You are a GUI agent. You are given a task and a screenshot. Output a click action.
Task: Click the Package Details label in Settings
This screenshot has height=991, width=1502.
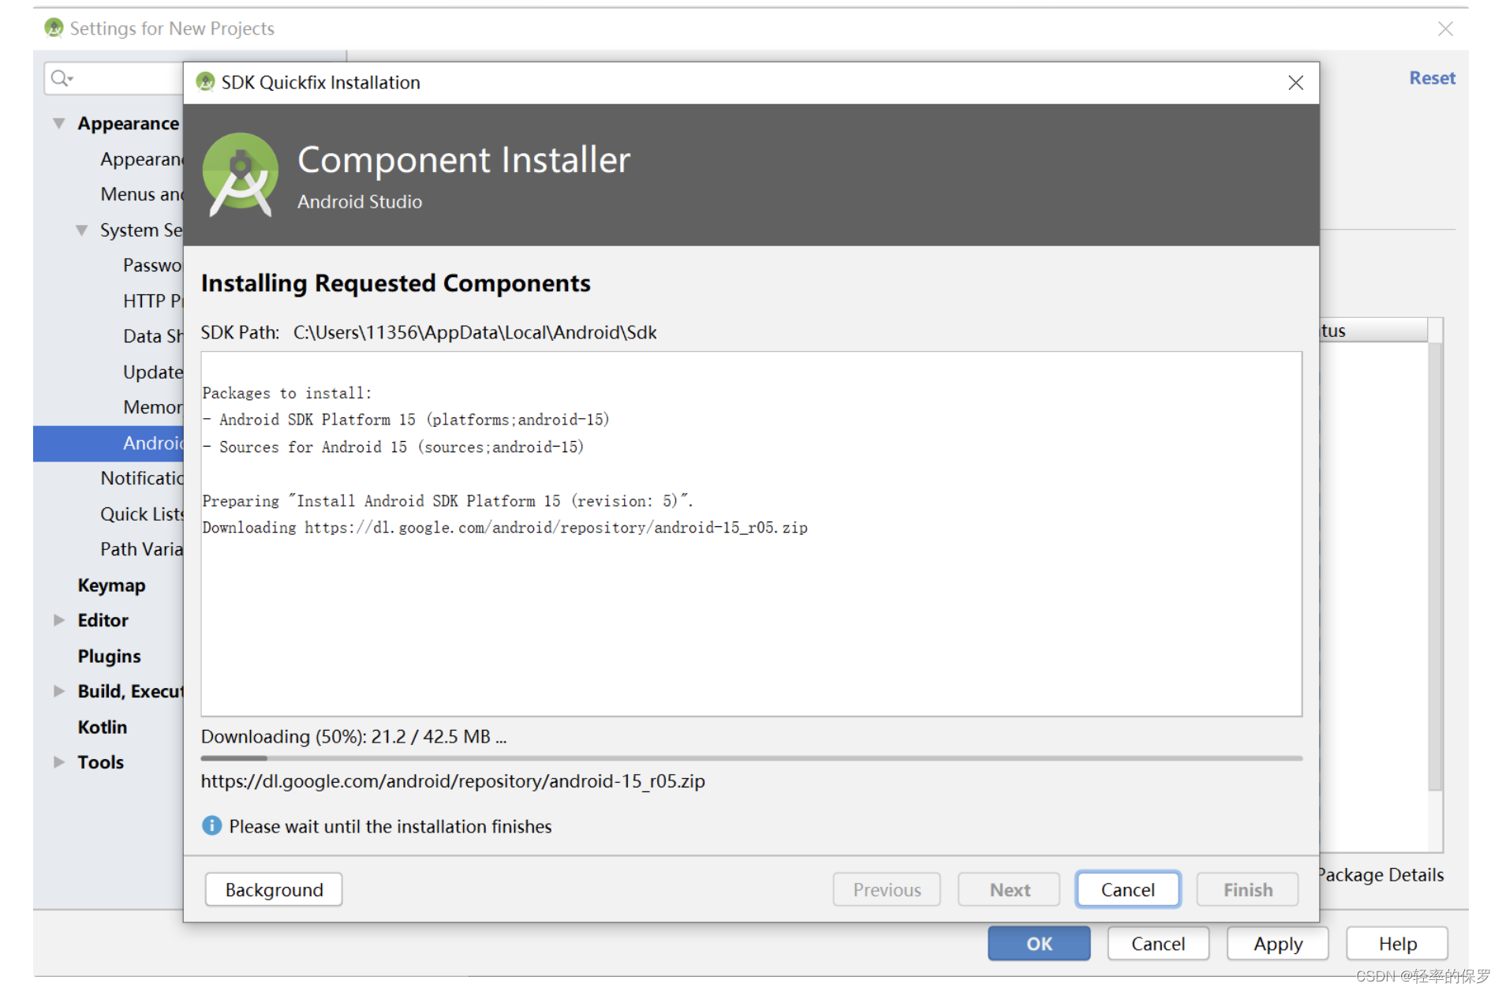tap(1381, 874)
